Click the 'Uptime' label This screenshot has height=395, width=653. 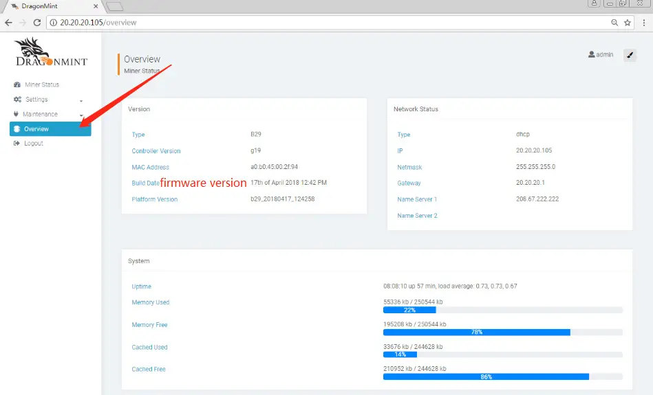141,286
